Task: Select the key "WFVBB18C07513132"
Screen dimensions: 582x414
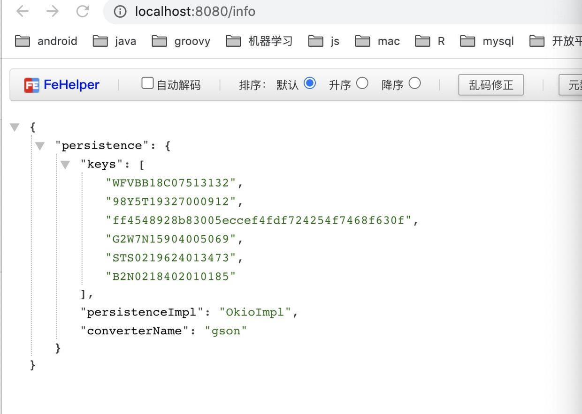Action: pyautogui.click(x=171, y=183)
